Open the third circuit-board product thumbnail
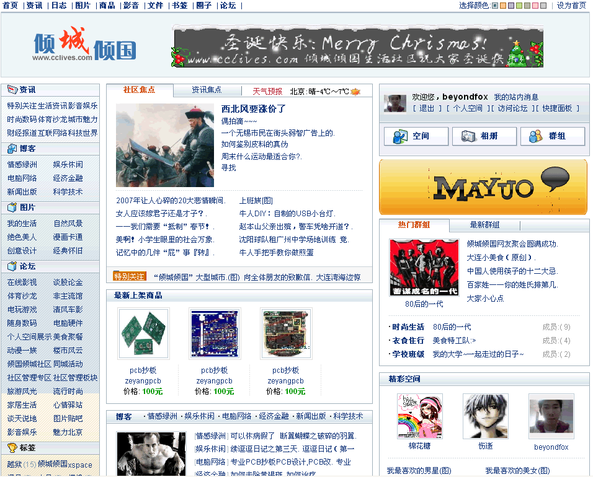593x477 pixels. (x=286, y=333)
